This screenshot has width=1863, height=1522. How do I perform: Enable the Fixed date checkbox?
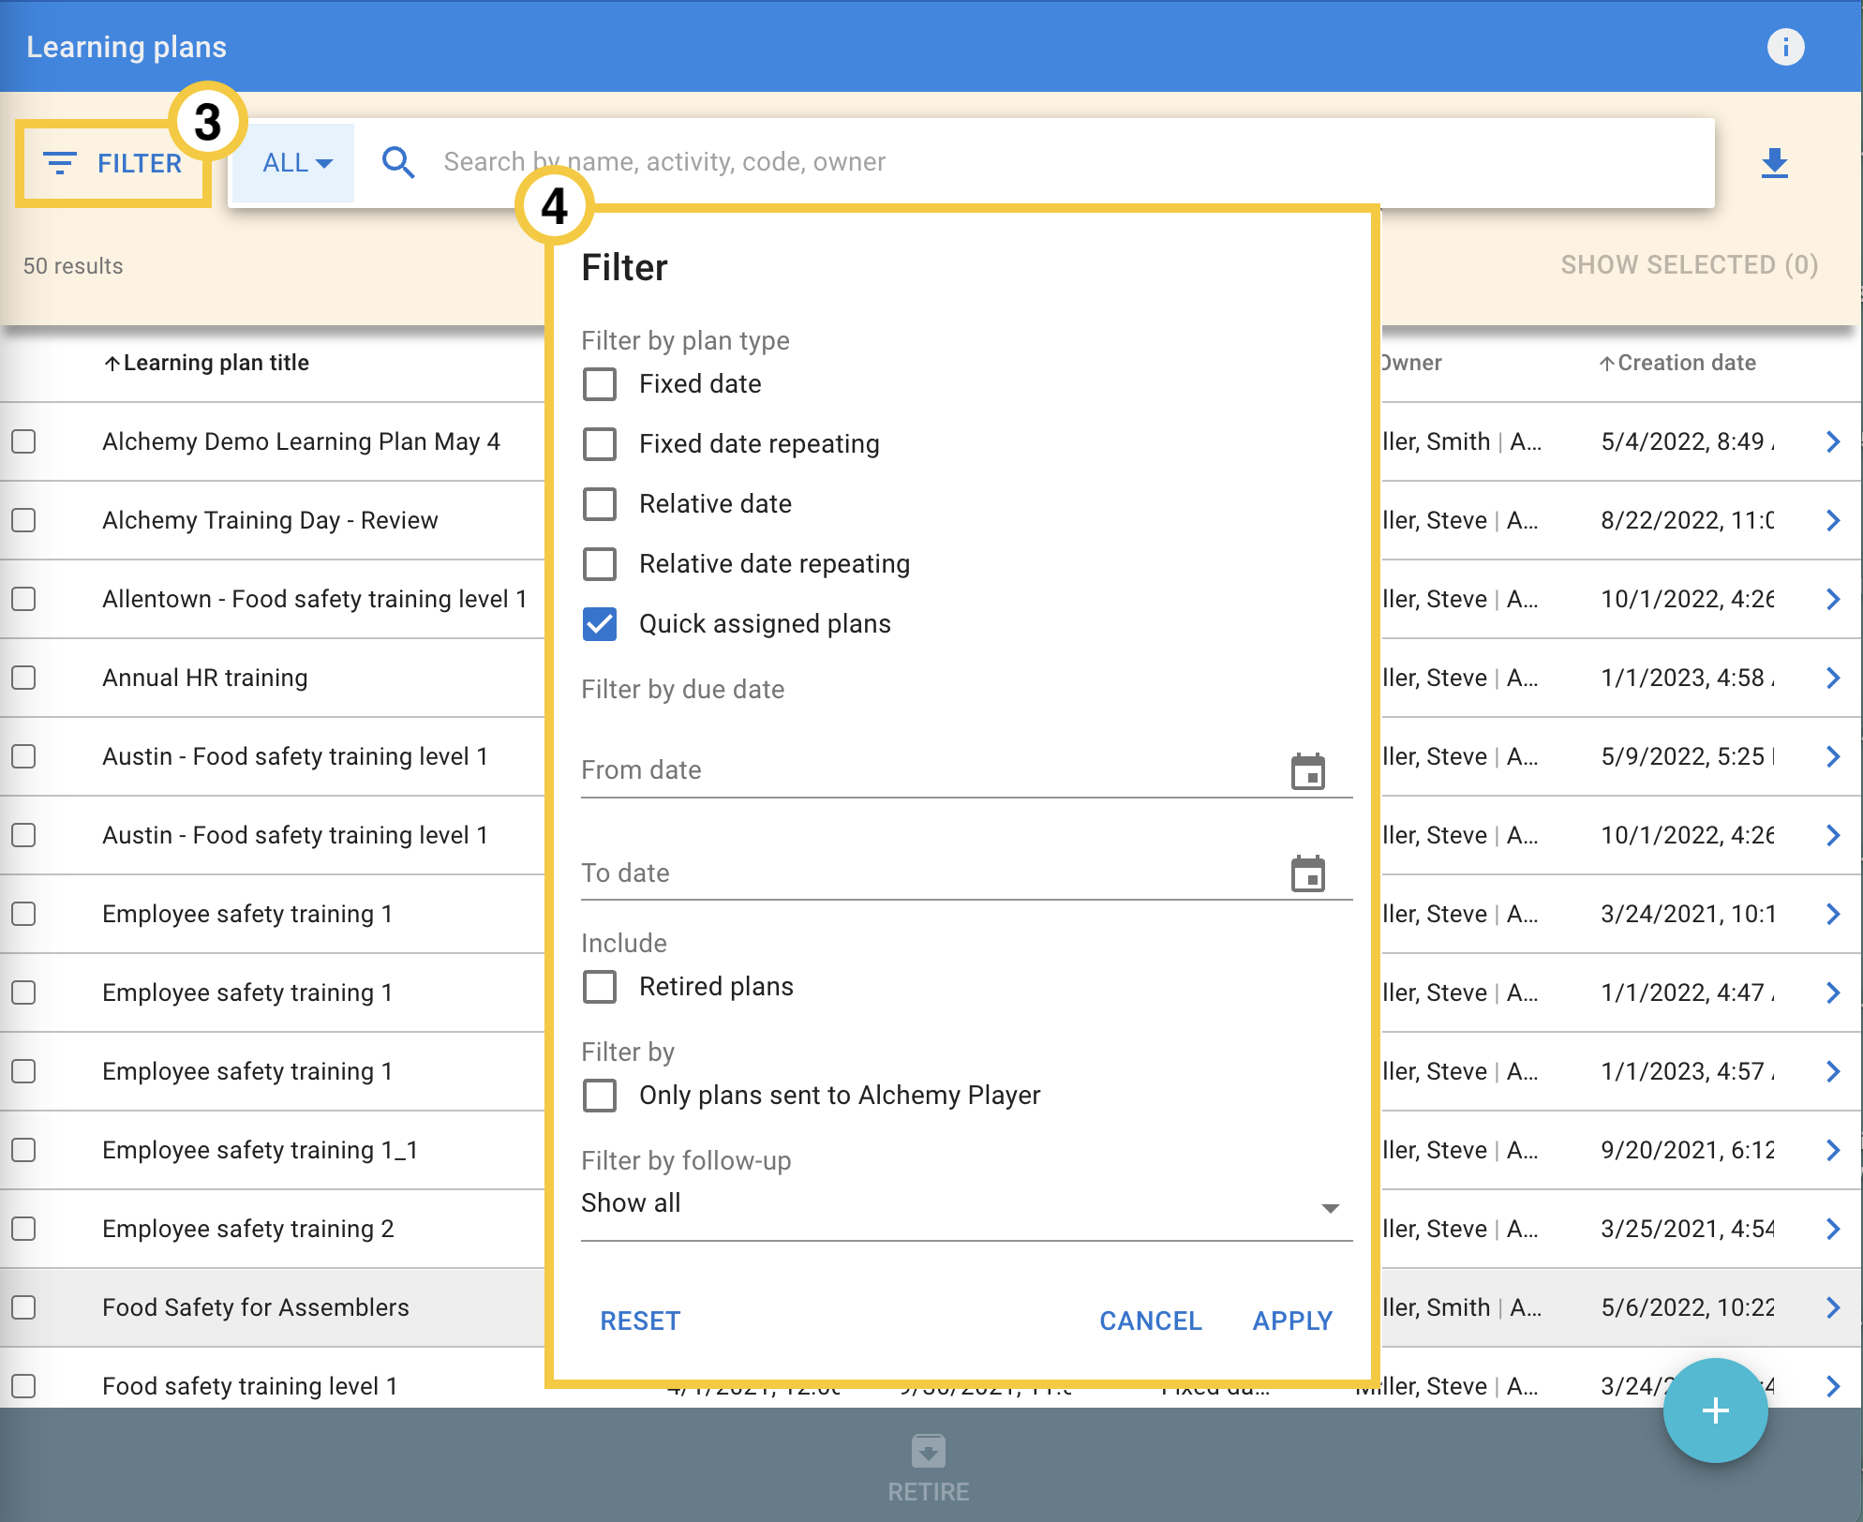600,384
